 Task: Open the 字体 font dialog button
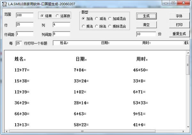(179, 16)
